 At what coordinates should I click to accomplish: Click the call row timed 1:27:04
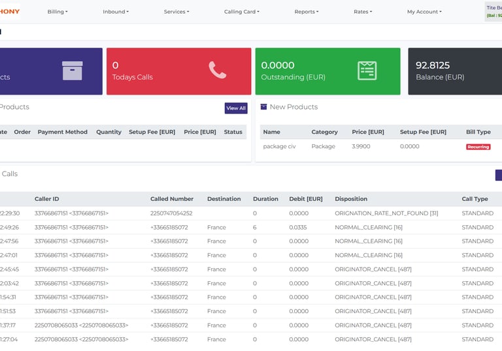click(x=251, y=339)
